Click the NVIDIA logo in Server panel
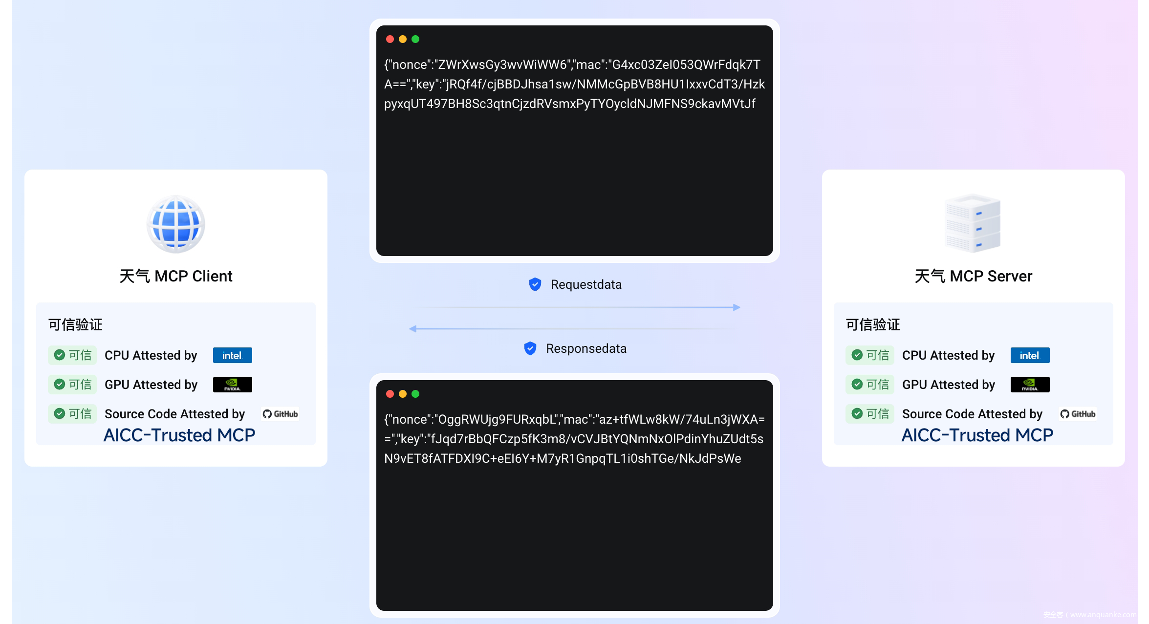Screen dimensions: 1149x624 (1029, 385)
